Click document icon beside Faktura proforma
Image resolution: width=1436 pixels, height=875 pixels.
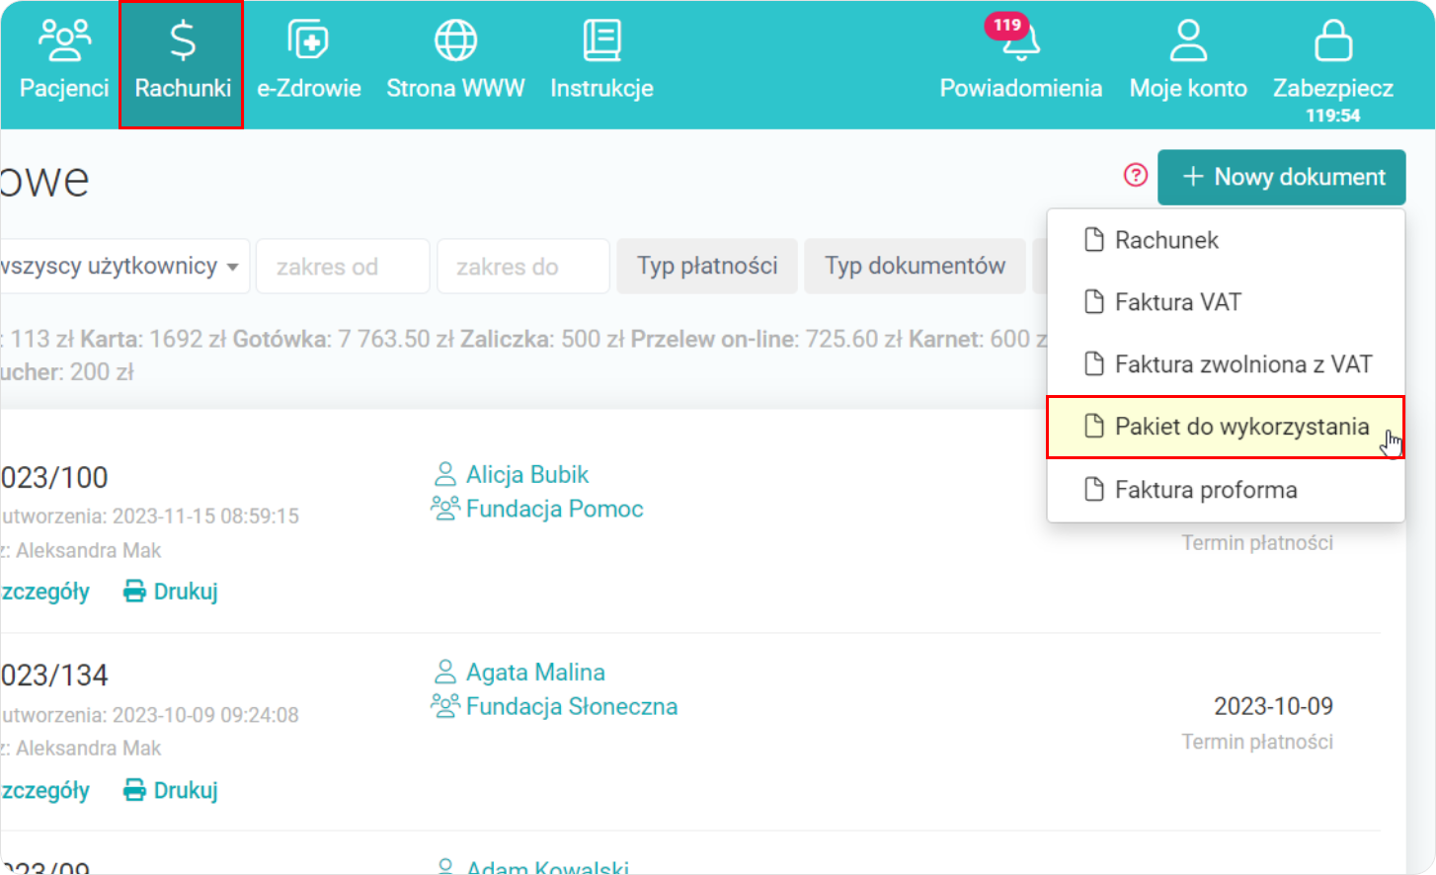[x=1093, y=490]
